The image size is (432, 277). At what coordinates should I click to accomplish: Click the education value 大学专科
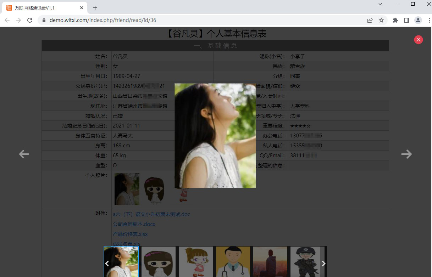point(300,106)
